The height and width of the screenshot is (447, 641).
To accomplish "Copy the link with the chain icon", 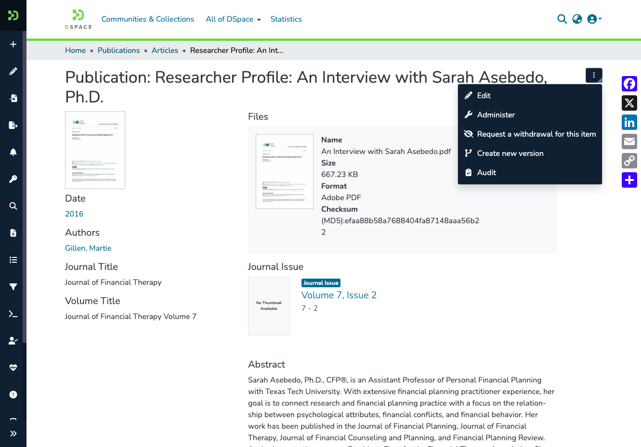I will pyautogui.click(x=629, y=161).
